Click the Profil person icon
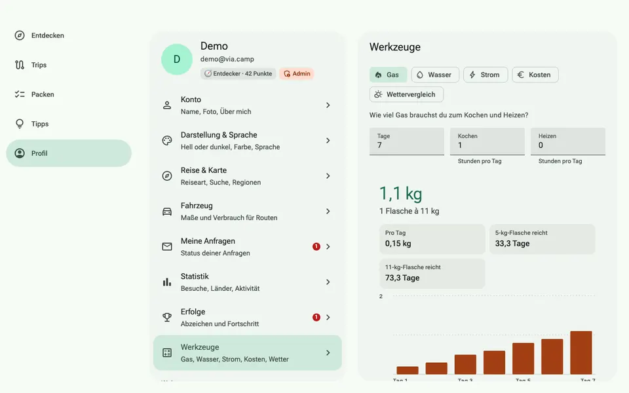This screenshot has height=393, width=629. 20,153
